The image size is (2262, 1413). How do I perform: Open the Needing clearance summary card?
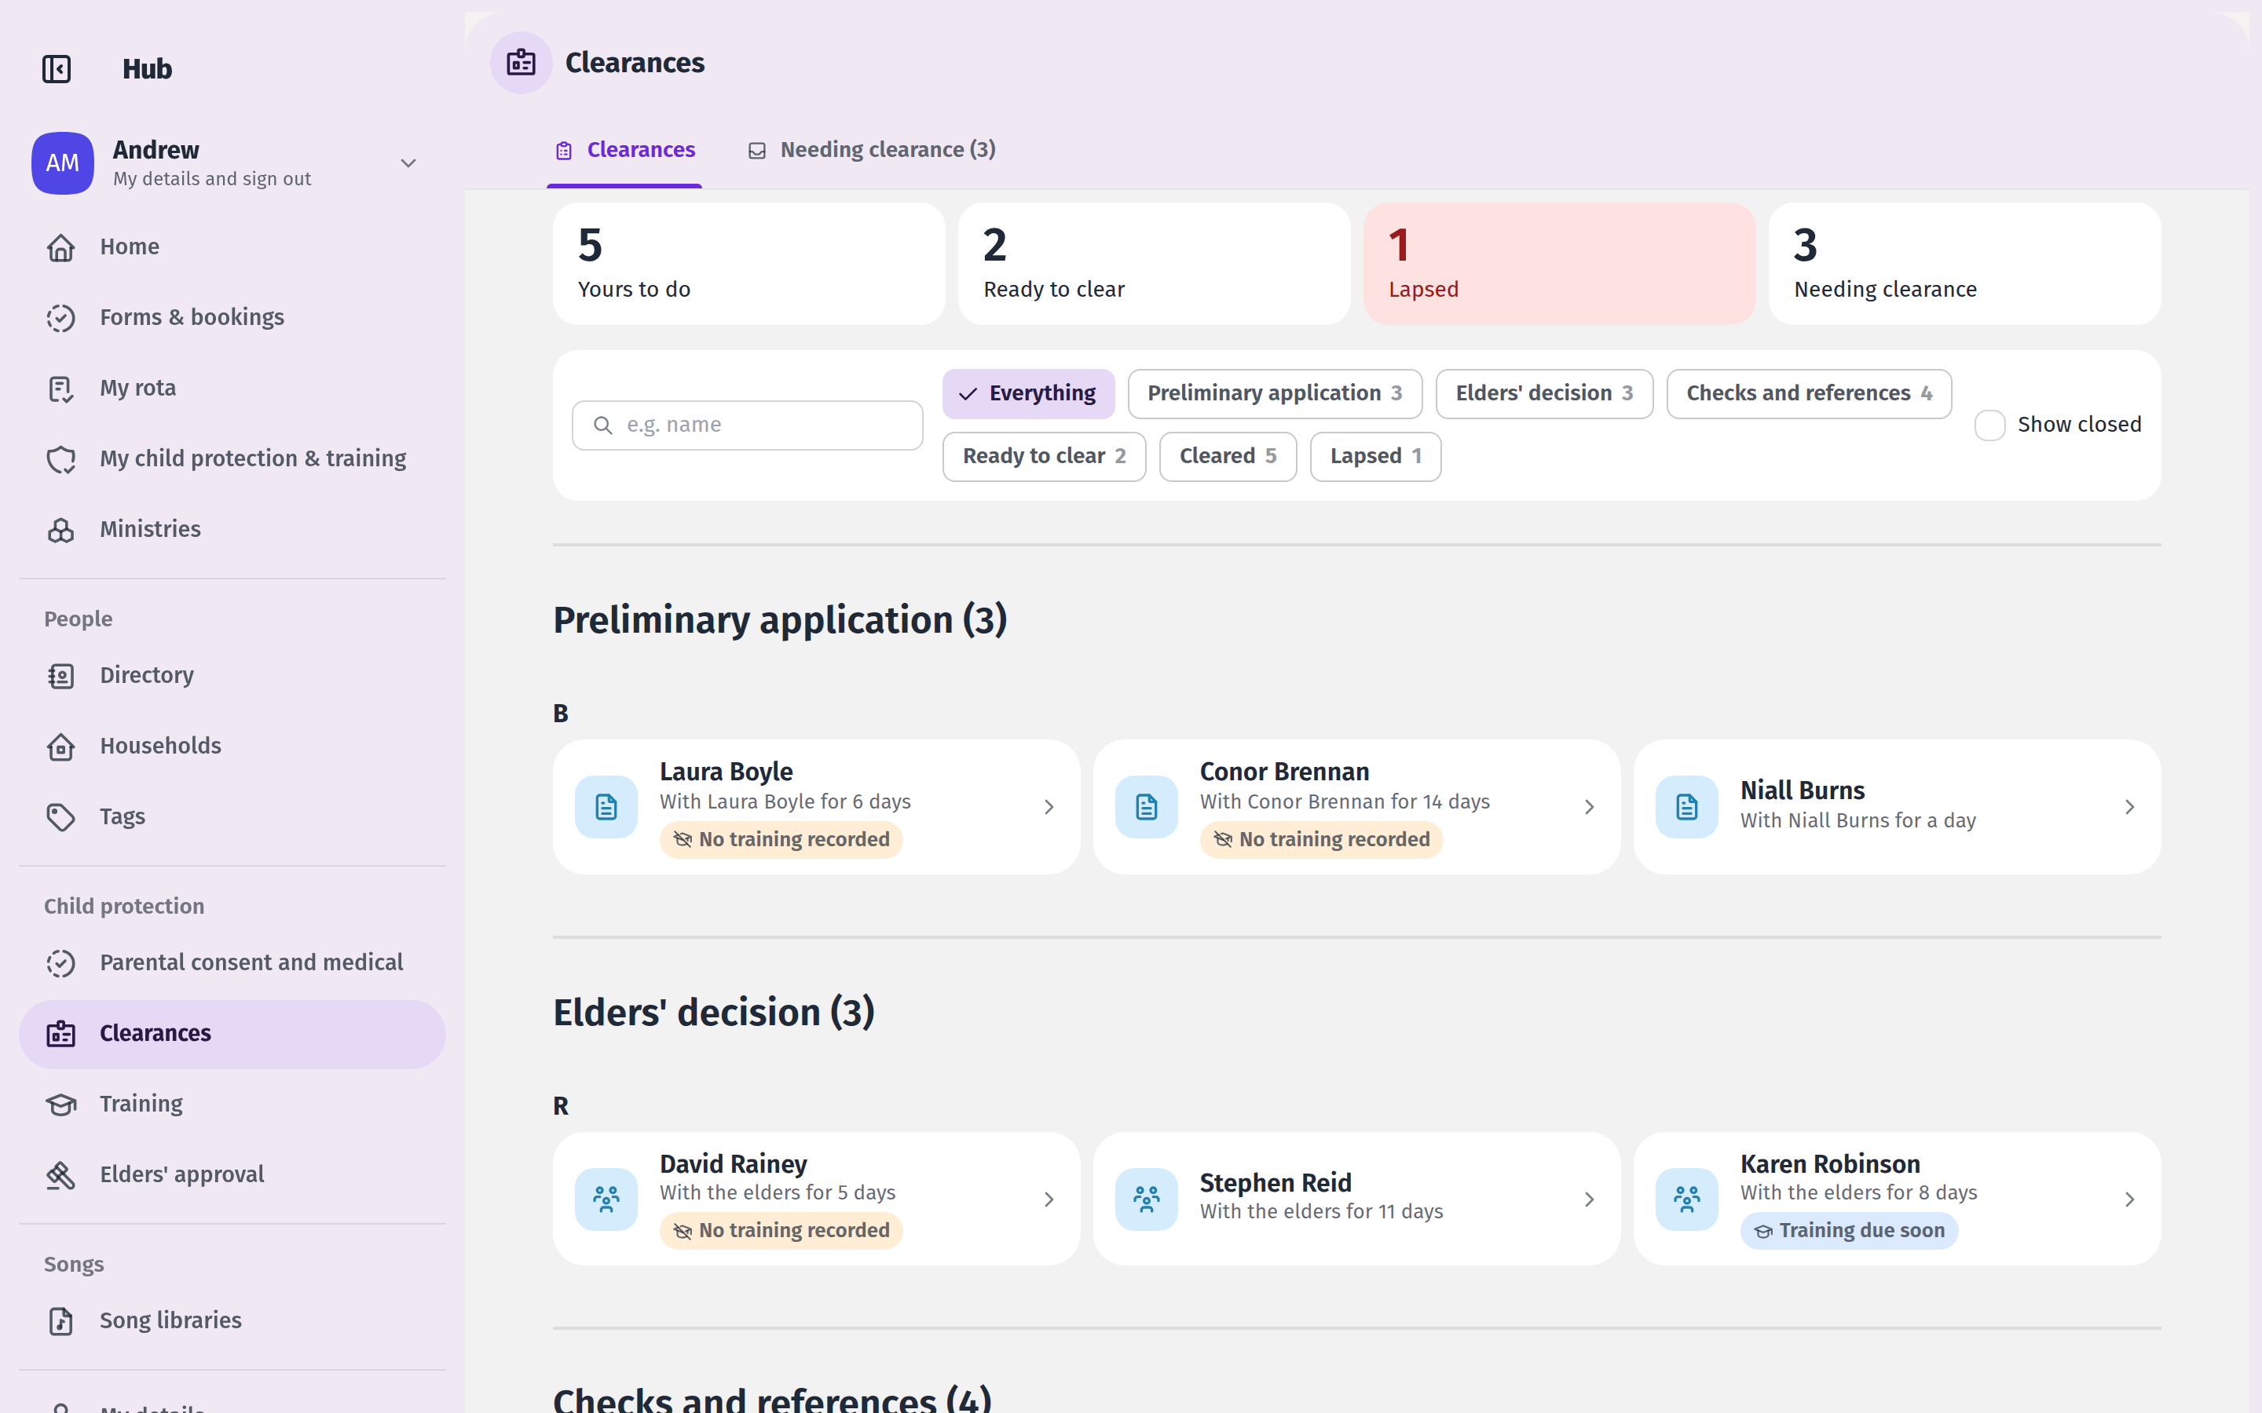[x=1964, y=264]
